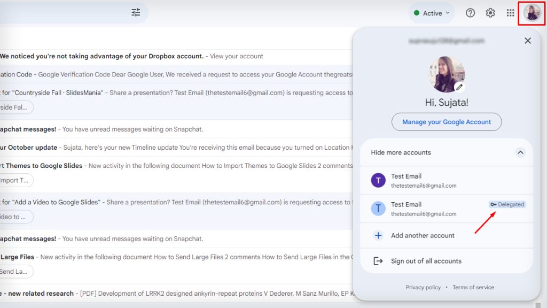Expand the account menu chevron near Active
The image size is (547, 308).
point(448,12)
